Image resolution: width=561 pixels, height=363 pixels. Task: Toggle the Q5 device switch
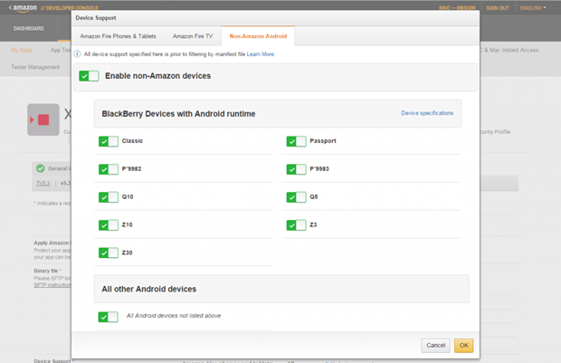click(x=296, y=197)
